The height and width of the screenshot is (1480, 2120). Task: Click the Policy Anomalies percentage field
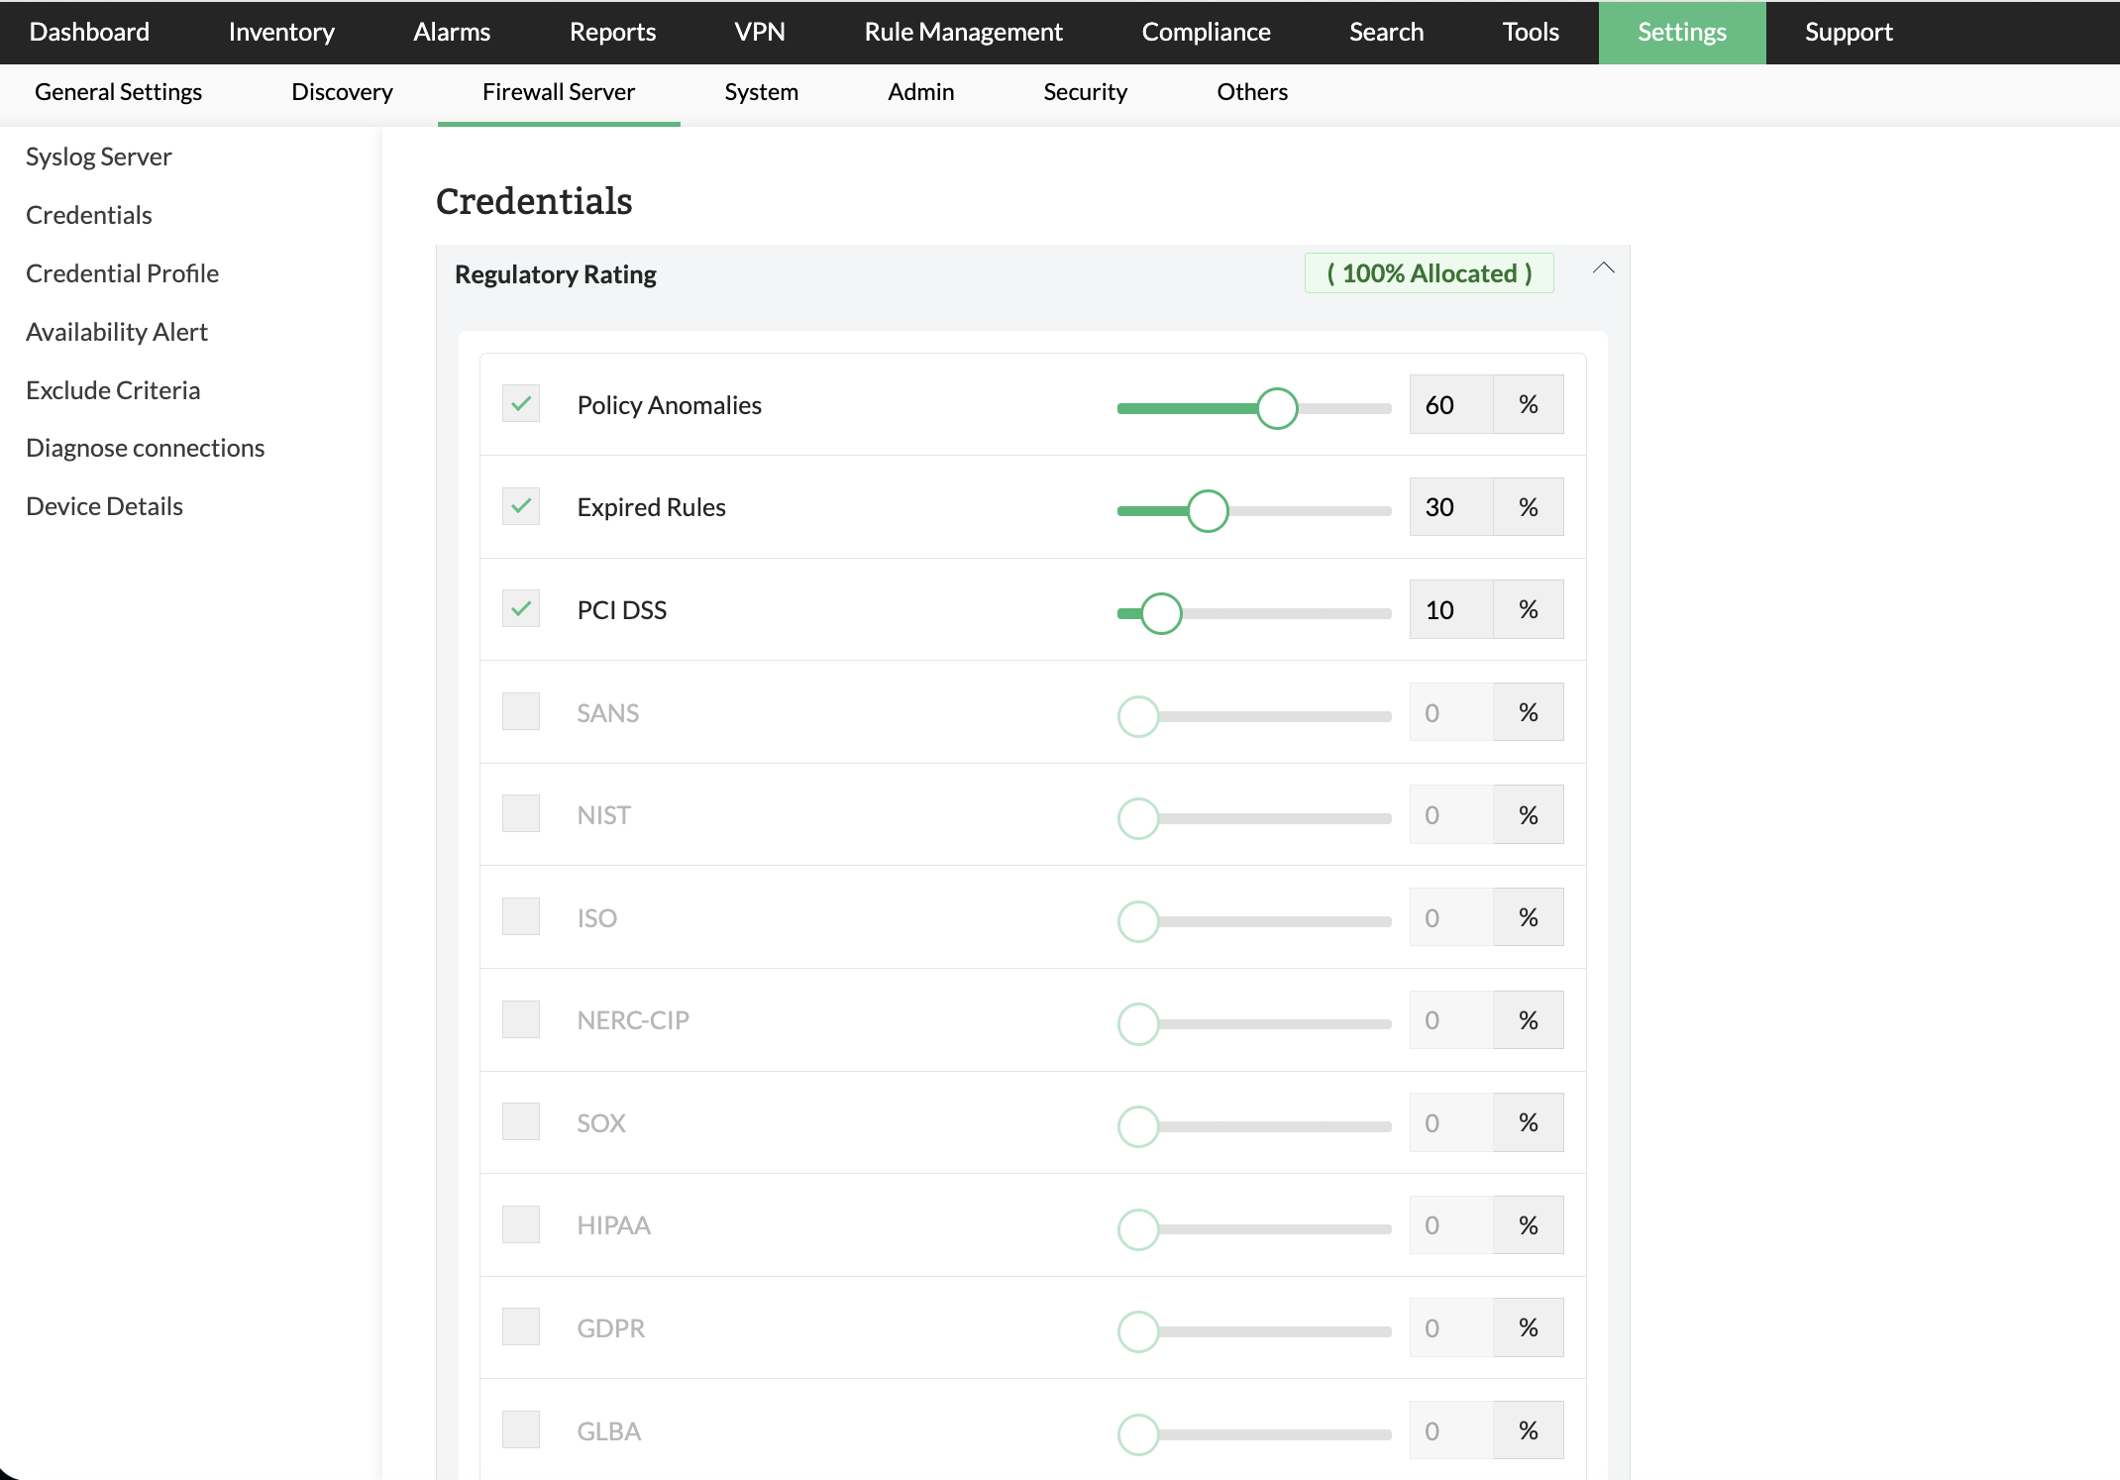1451,404
